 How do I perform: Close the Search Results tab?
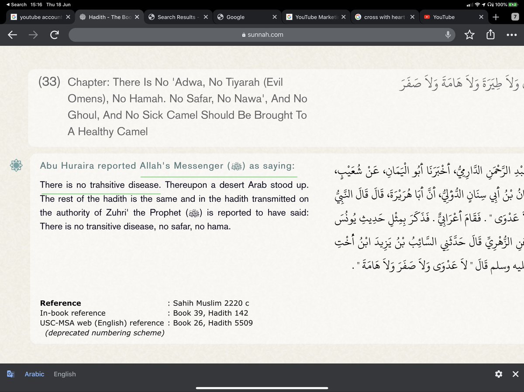206,17
